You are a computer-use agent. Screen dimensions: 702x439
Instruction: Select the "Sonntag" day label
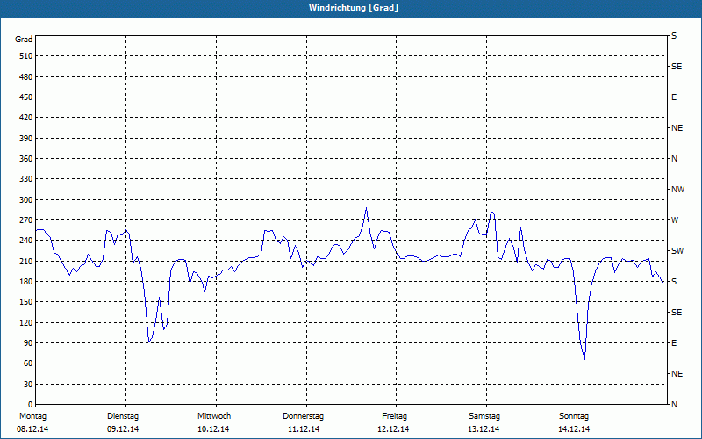(x=574, y=416)
